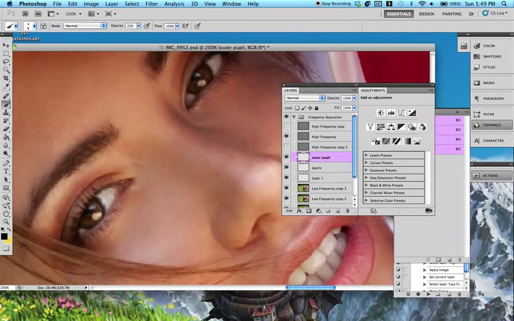Add a Vibrance adjustment
The width and height of the screenshot is (514, 321).
[x=370, y=127]
